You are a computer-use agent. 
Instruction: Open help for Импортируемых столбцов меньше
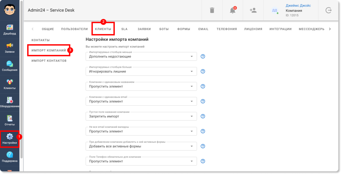[203, 56]
